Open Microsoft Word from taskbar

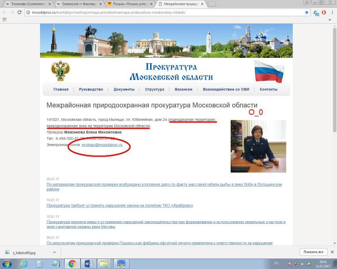coord(88,264)
